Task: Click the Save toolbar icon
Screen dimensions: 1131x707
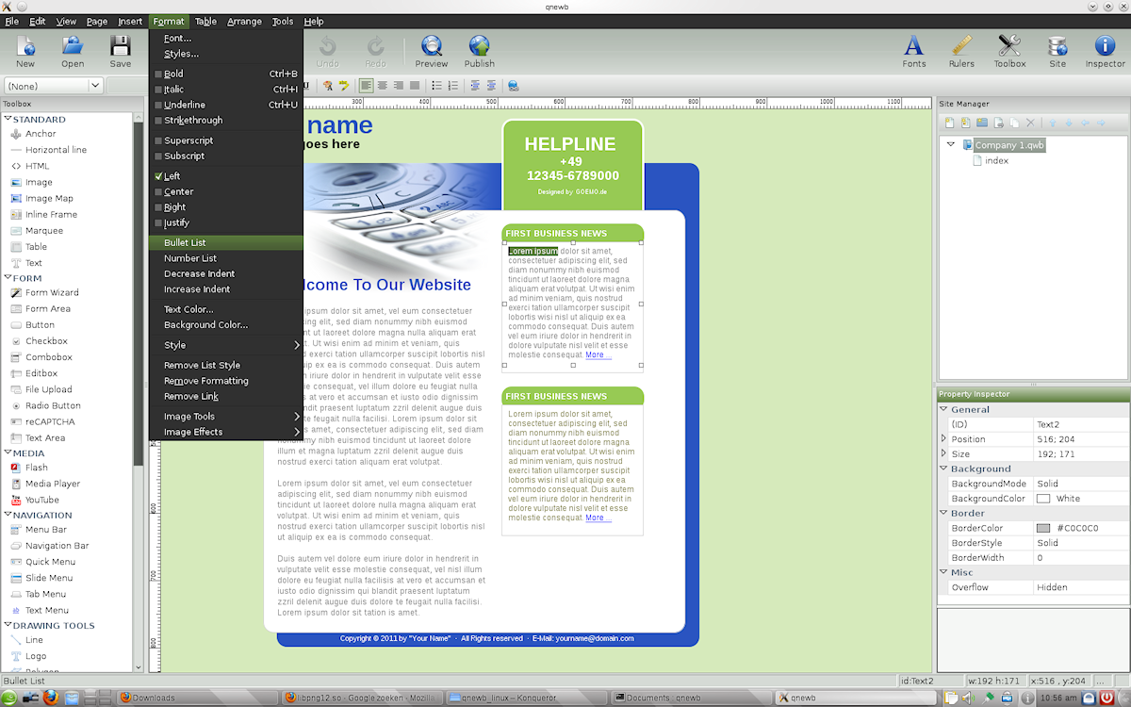Action: click(x=121, y=51)
